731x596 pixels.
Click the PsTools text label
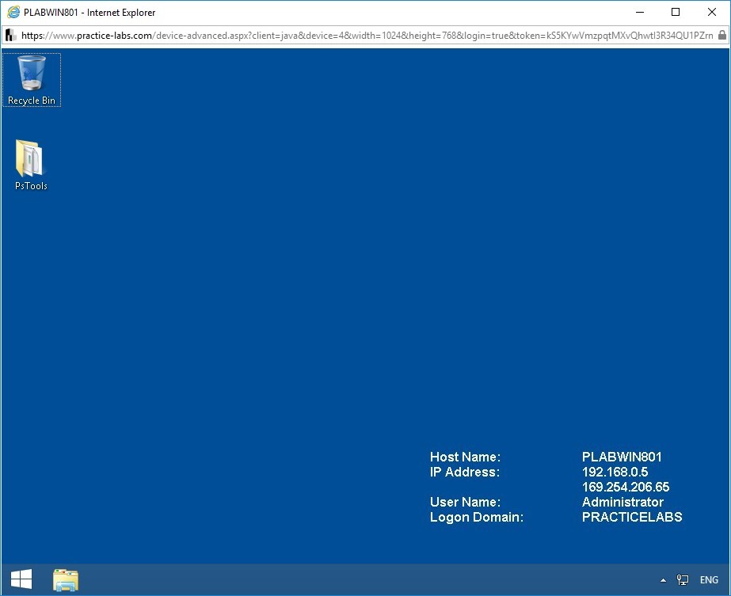coord(31,186)
